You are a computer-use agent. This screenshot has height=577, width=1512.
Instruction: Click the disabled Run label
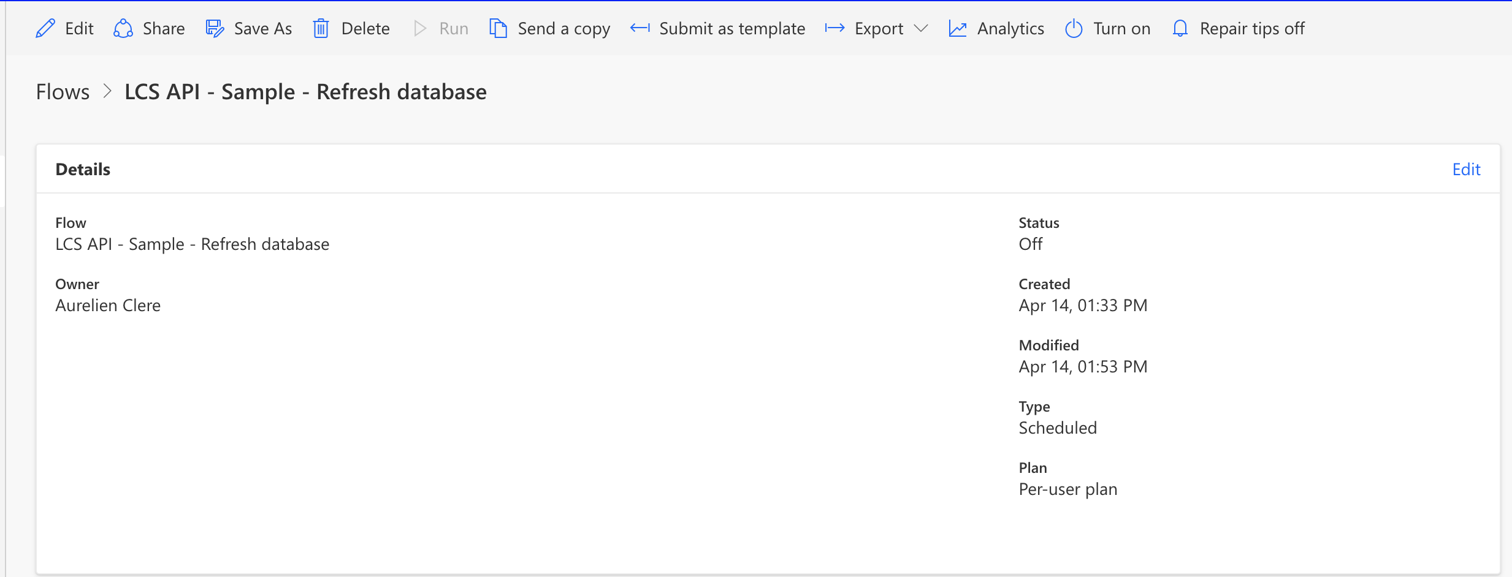(x=454, y=29)
